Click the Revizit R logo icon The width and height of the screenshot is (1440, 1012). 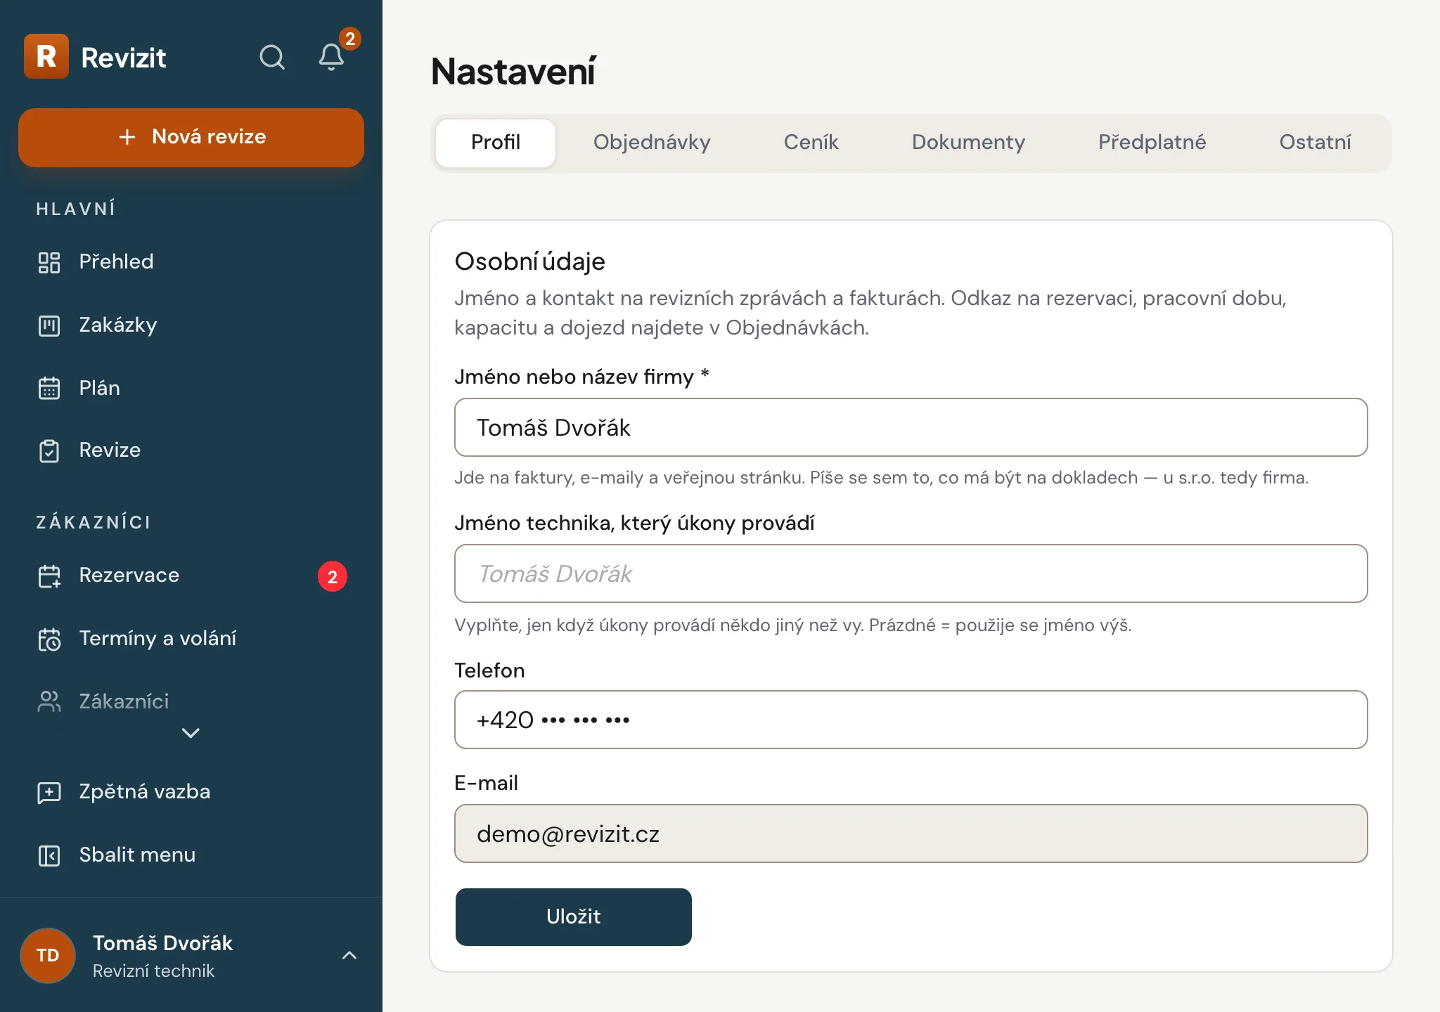pos(46,56)
